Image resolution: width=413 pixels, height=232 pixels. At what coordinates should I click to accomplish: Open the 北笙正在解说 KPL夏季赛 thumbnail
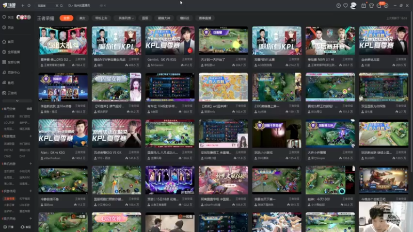pyautogui.click(x=384, y=41)
